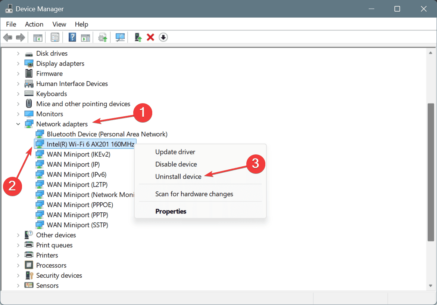This screenshot has width=437, height=305.
Task: Click the Firmware chip icon
Action: [x=29, y=74]
